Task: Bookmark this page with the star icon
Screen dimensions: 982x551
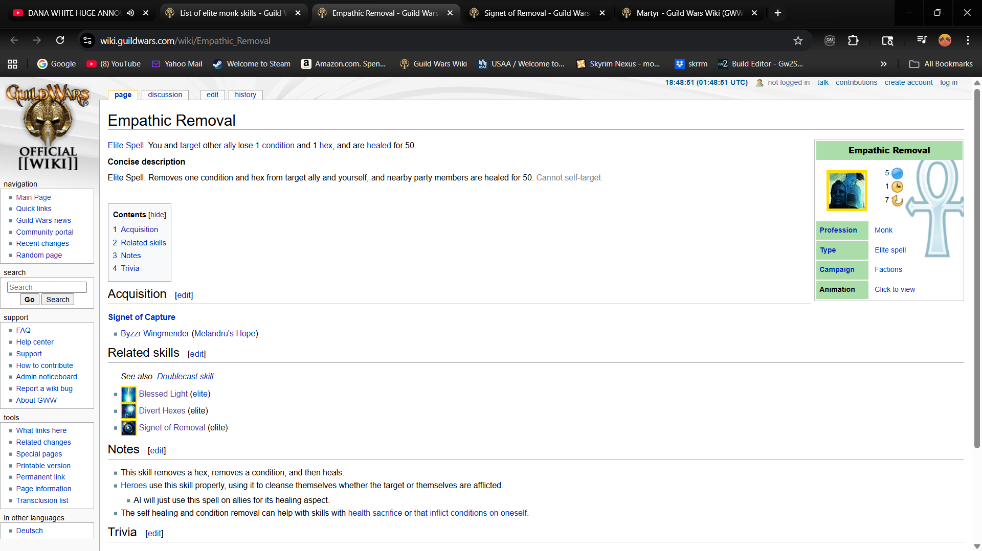Action: tap(798, 40)
